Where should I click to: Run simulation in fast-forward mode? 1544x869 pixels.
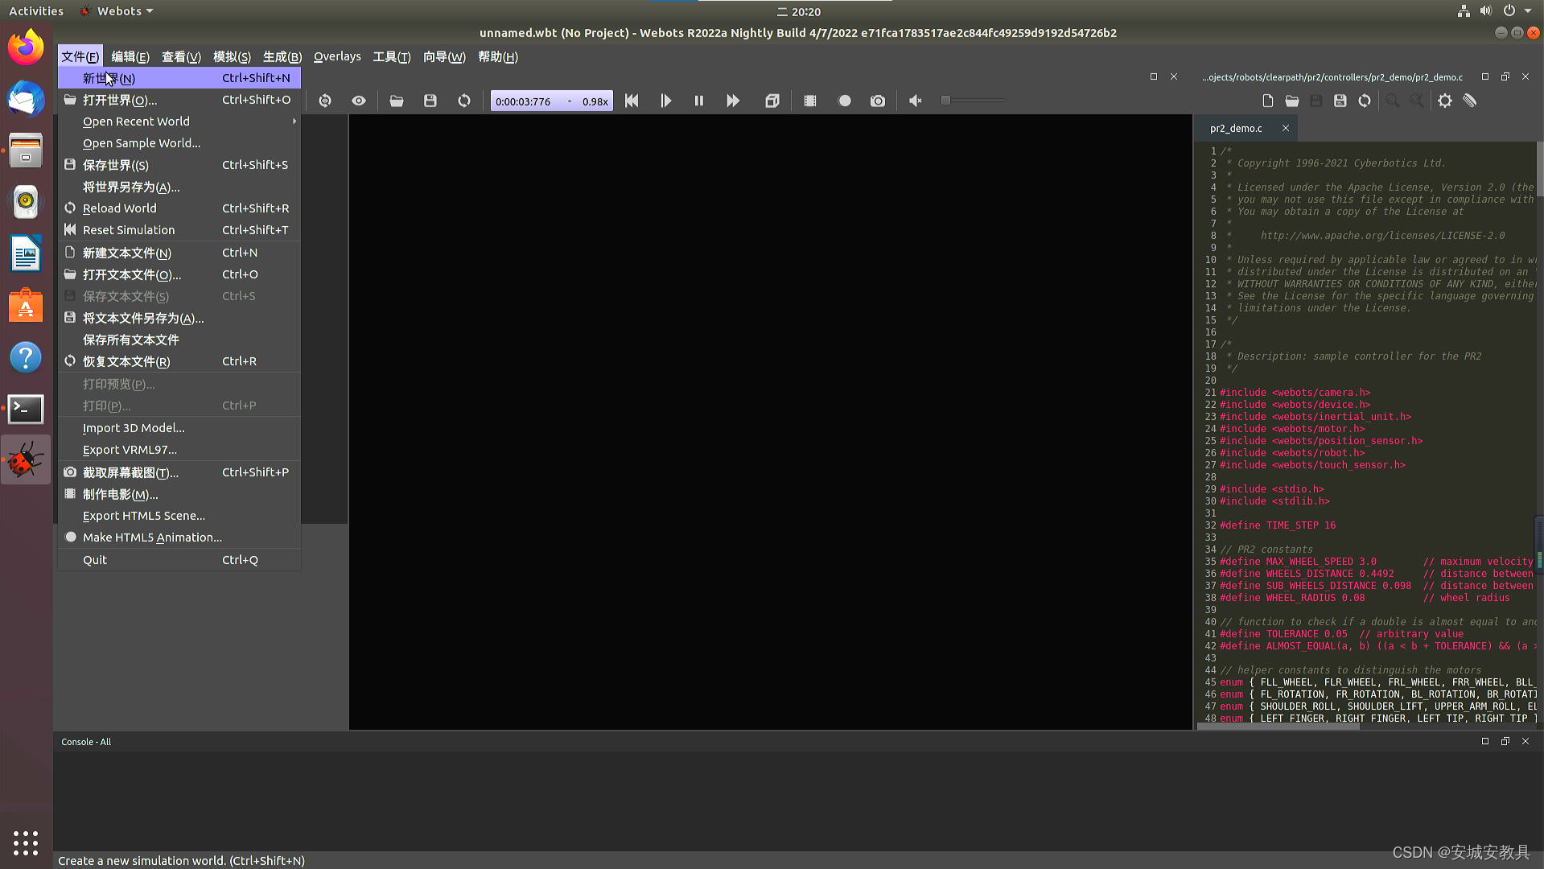733,101
